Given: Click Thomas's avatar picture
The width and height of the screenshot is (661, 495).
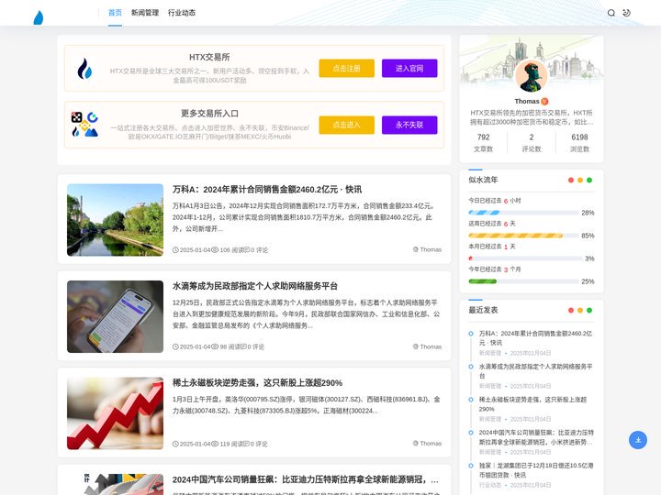Looking at the screenshot, I should (x=532, y=76).
